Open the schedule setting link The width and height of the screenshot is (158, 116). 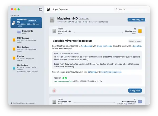(92, 72)
